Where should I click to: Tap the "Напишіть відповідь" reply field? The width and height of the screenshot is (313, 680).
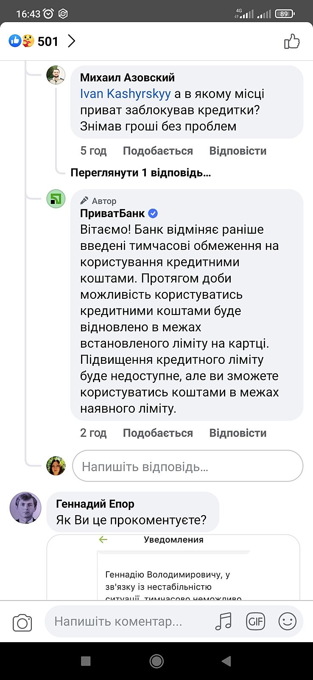[187, 466]
